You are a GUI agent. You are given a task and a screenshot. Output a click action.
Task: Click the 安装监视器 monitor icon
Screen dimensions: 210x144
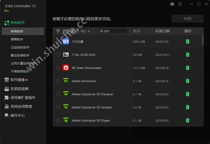[x=7, y=89]
